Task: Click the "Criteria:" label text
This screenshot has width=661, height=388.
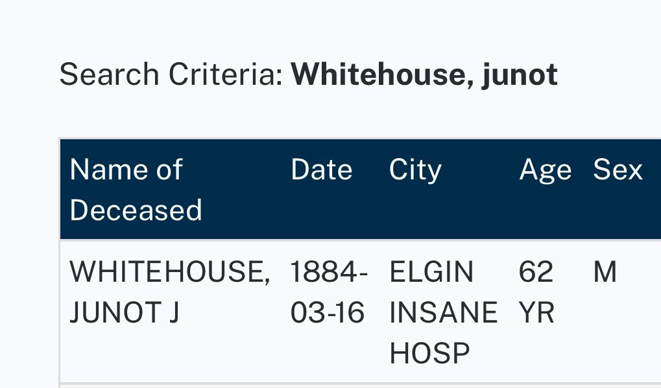Action: point(225,75)
